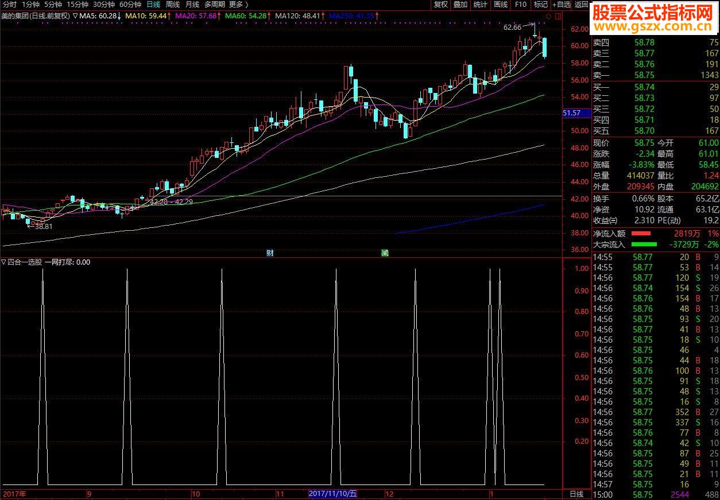Click the 减 marker on chart
This screenshot has width=720, height=500.
pyautogui.click(x=385, y=253)
